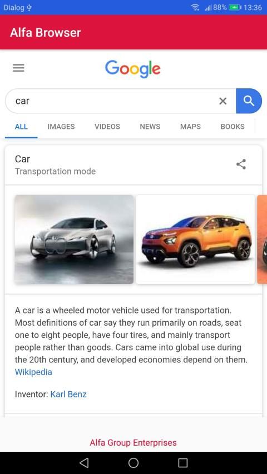Tap the blue search magnifier button

point(249,101)
